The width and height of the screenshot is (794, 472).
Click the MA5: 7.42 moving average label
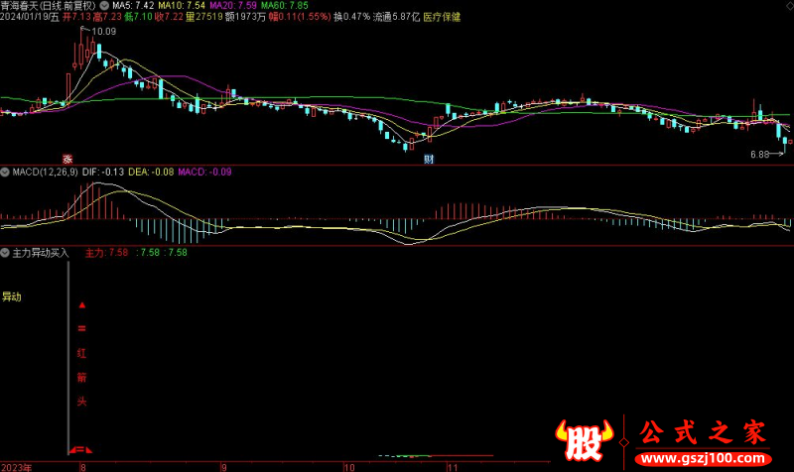tap(133, 6)
